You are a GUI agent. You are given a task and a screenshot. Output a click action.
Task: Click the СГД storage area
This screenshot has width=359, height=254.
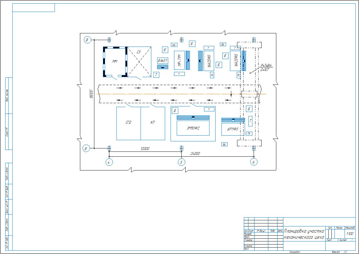click(x=128, y=123)
